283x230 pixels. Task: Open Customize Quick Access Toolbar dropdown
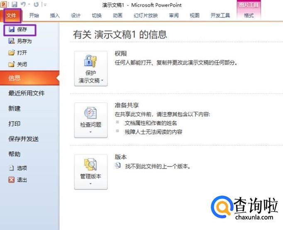pyautogui.click(x=45, y=5)
